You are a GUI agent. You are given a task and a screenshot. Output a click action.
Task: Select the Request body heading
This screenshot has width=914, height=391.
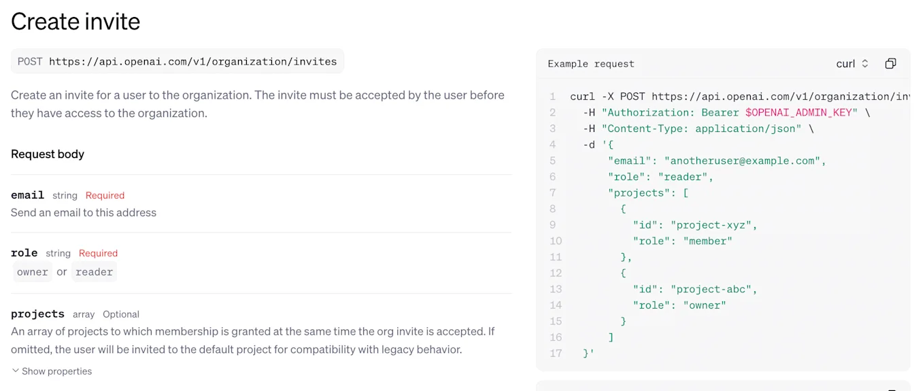click(48, 154)
